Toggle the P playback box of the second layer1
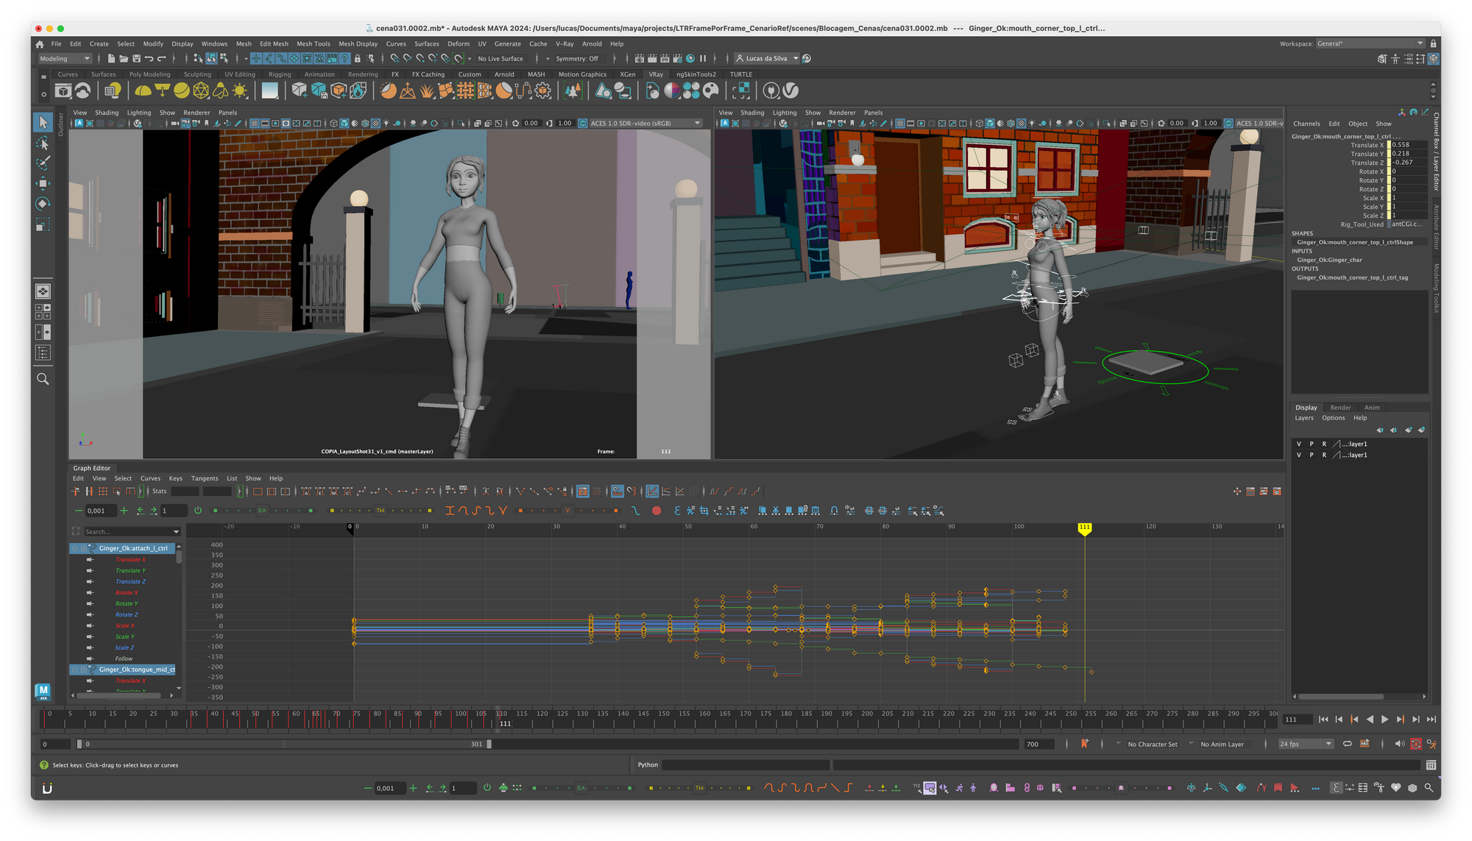1472x841 pixels. point(1312,455)
